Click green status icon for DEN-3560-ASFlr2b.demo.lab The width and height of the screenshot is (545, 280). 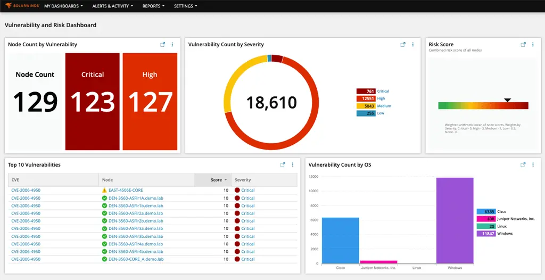(x=104, y=221)
